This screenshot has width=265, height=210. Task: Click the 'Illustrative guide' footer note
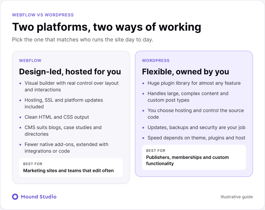pos(237,197)
